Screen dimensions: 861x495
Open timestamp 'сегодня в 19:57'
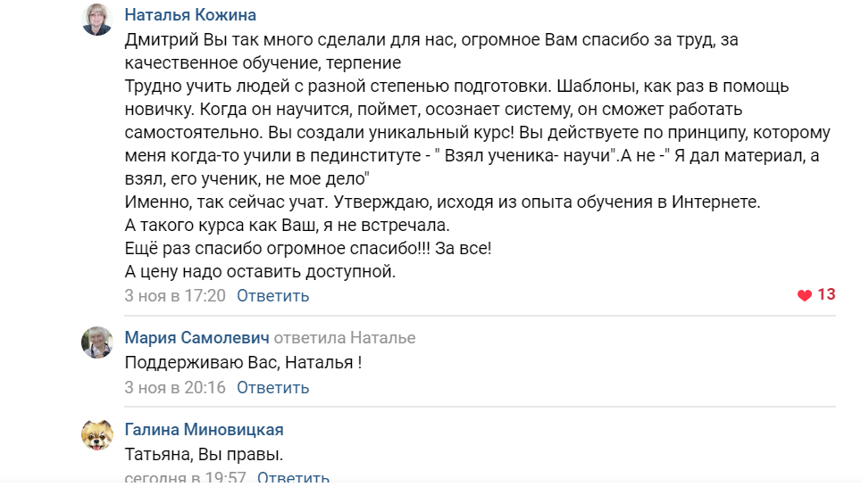tap(185, 479)
